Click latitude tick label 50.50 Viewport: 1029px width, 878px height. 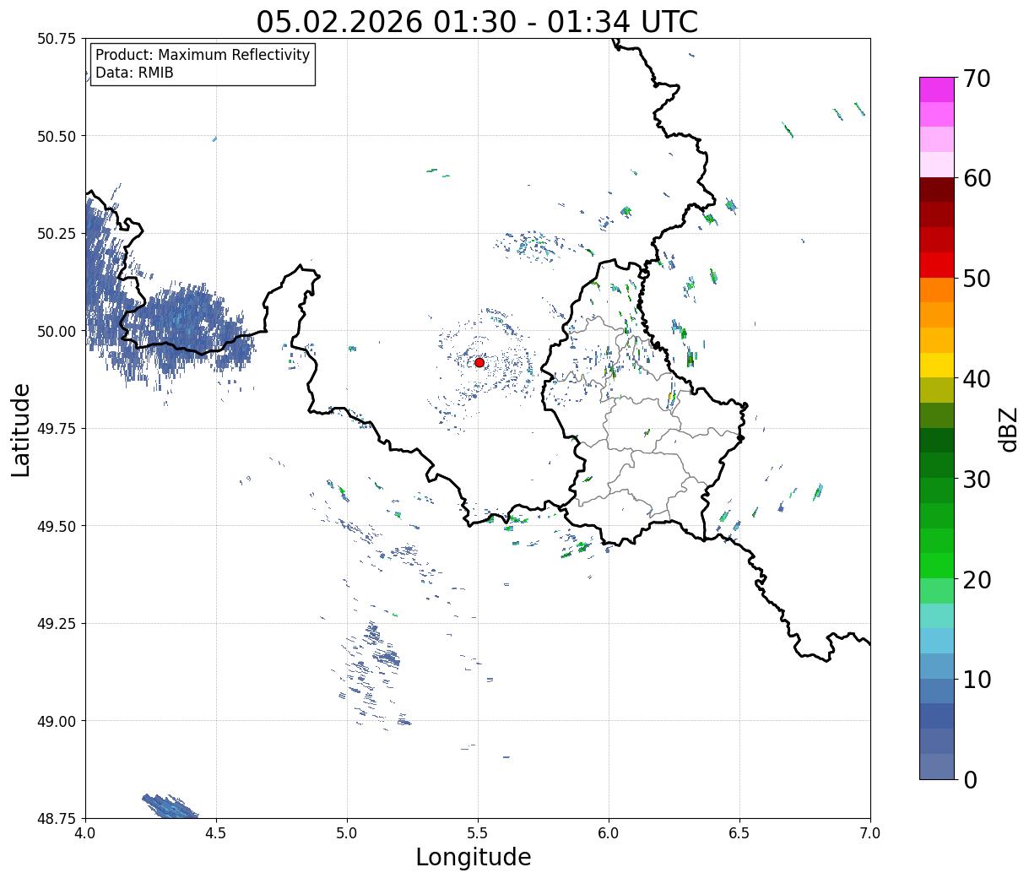point(57,136)
